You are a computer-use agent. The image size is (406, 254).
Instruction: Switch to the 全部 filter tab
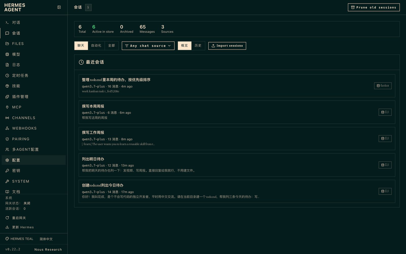pos(112,46)
